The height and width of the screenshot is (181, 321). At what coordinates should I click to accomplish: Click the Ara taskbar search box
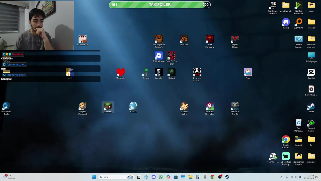pyautogui.click(x=117, y=177)
